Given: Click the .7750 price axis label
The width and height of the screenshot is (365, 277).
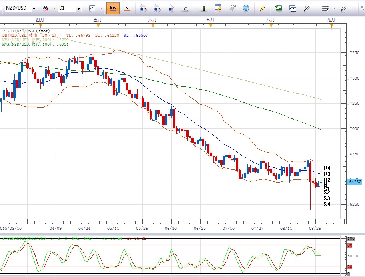Looking at the screenshot, I should [354, 53].
